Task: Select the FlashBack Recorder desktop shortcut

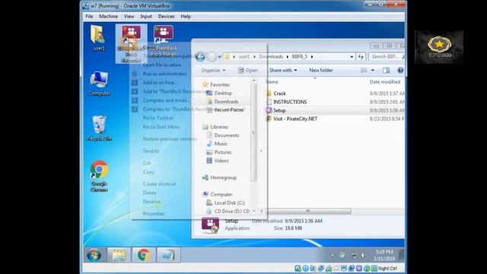Action: click(x=131, y=43)
